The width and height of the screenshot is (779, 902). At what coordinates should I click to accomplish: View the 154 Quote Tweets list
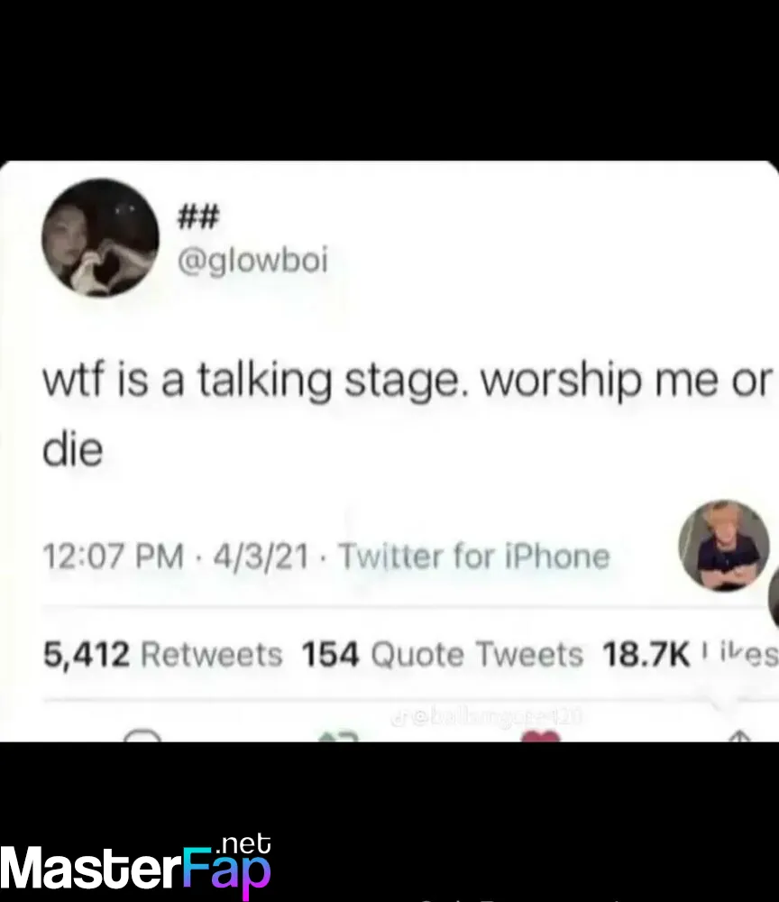coord(442,655)
